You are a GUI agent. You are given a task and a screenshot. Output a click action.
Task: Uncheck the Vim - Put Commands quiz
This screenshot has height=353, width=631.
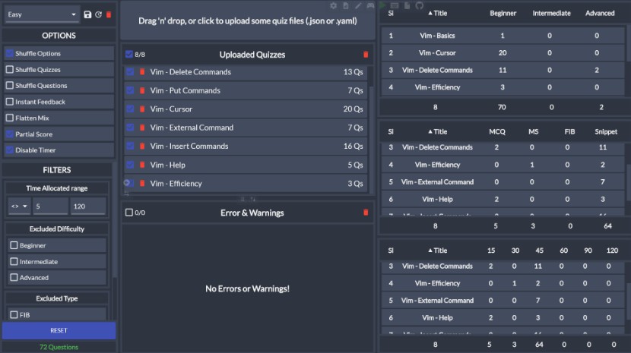click(x=130, y=90)
